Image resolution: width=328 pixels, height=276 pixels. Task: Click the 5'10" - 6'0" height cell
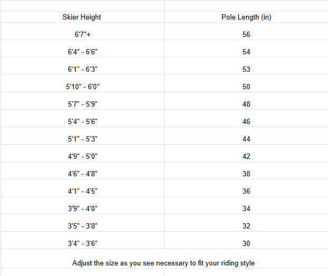tap(82, 87)
